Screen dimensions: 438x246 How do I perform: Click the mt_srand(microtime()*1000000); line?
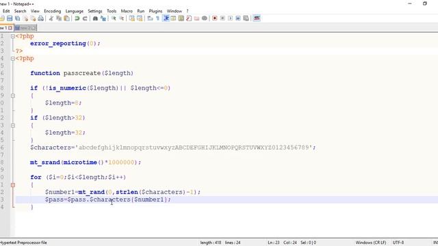86,163
